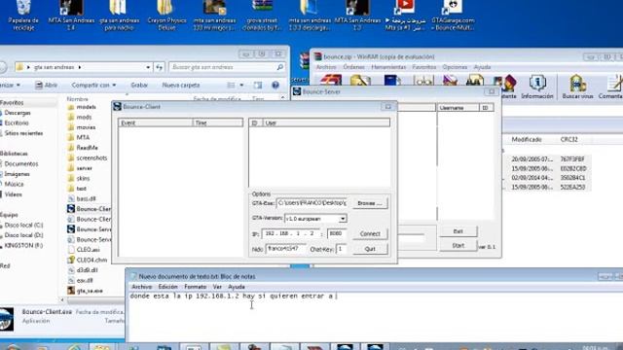Open gta san andreas para nacho folder
623x350 pixels.
pos(119,16)
